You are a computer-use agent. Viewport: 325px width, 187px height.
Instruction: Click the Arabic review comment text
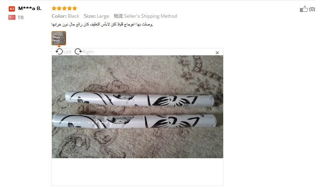tap(102, 25)
